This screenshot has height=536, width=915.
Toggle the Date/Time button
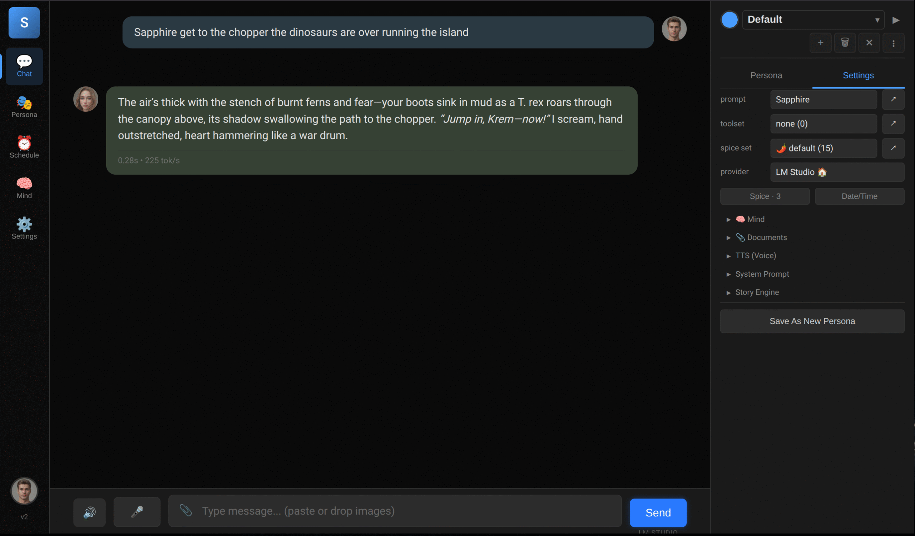tap(859, 196)
